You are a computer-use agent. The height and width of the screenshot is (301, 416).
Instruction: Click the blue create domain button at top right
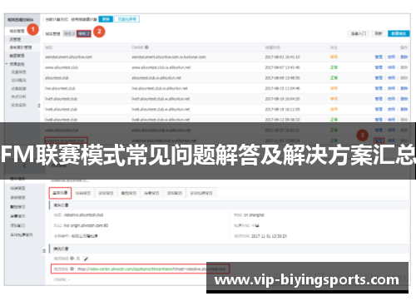point(399,33)
